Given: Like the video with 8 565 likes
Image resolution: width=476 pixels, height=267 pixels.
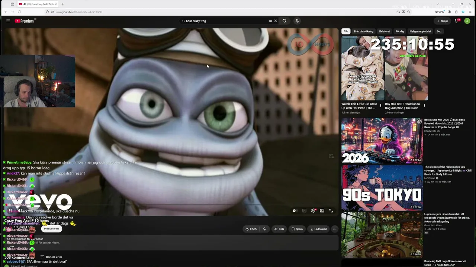Looking at the screenshot, I should 251,229.
